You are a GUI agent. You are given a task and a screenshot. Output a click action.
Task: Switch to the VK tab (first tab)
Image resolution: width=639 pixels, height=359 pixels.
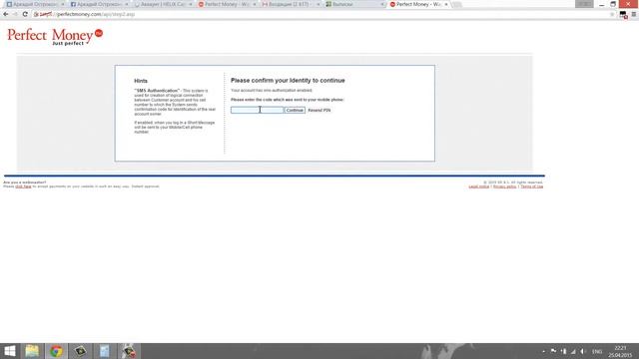35,4
